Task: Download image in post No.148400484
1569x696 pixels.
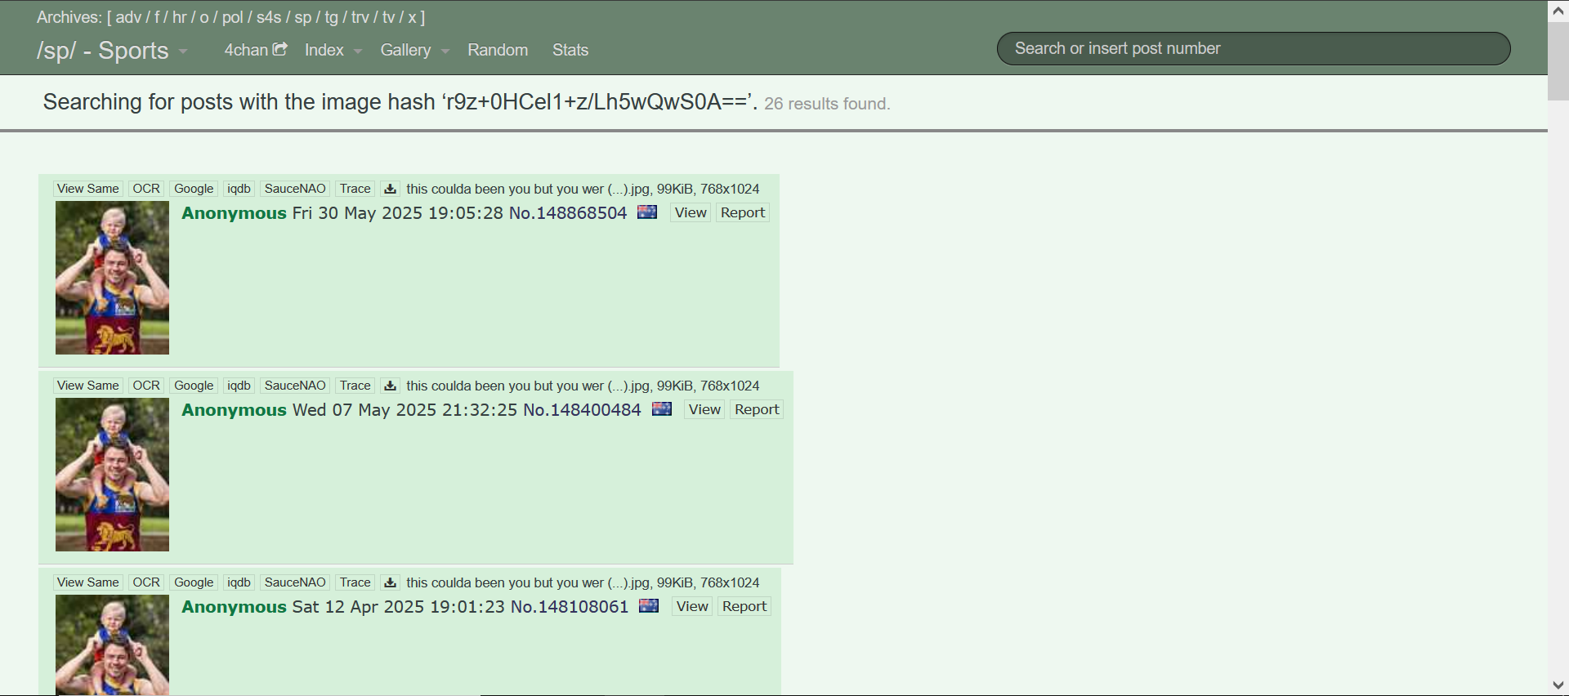Action: click(x=391, y=386)
